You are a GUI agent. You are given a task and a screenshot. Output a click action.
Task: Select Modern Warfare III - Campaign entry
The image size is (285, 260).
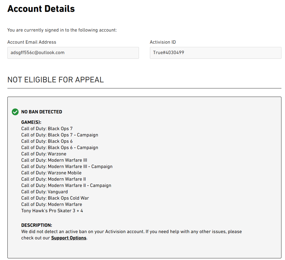67,166
